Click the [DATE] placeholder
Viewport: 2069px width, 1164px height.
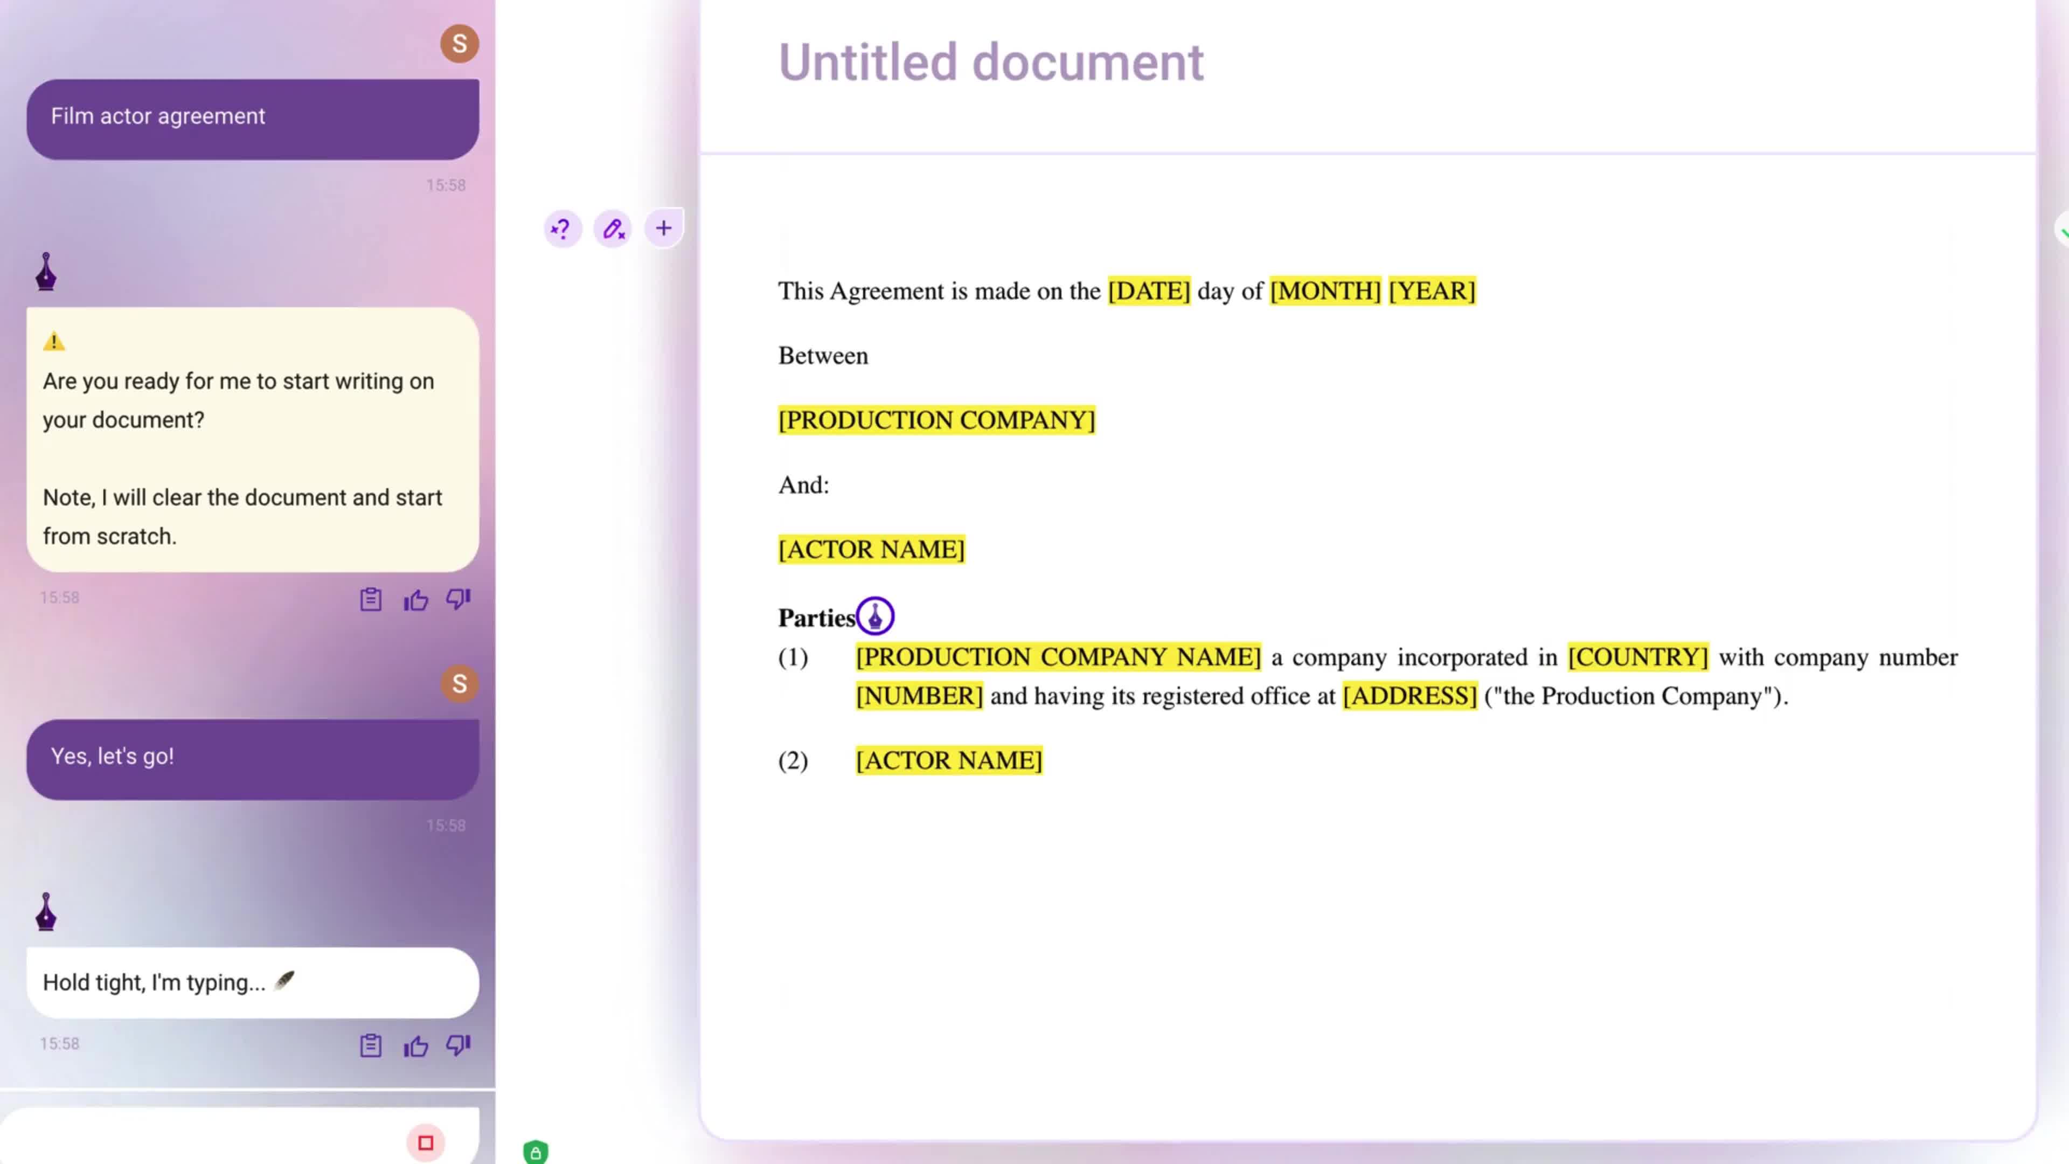click(x=1149, y=291)
